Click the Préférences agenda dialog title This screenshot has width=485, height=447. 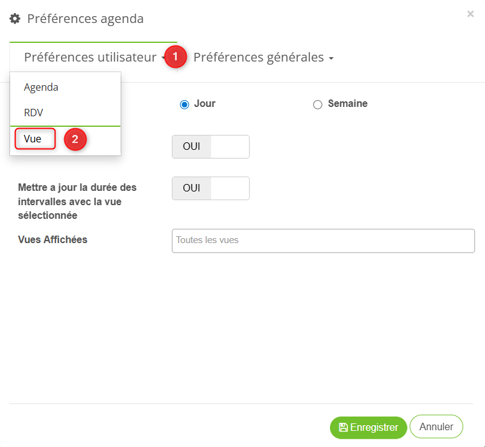click(85, 19)
